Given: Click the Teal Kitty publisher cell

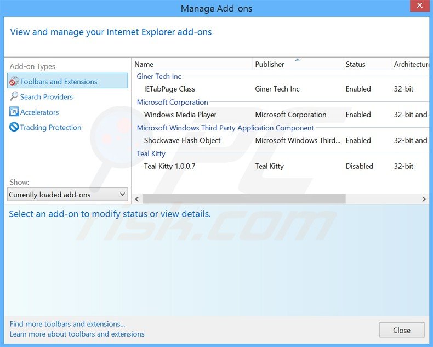Looking at the screenshot, I should [269, 166].
